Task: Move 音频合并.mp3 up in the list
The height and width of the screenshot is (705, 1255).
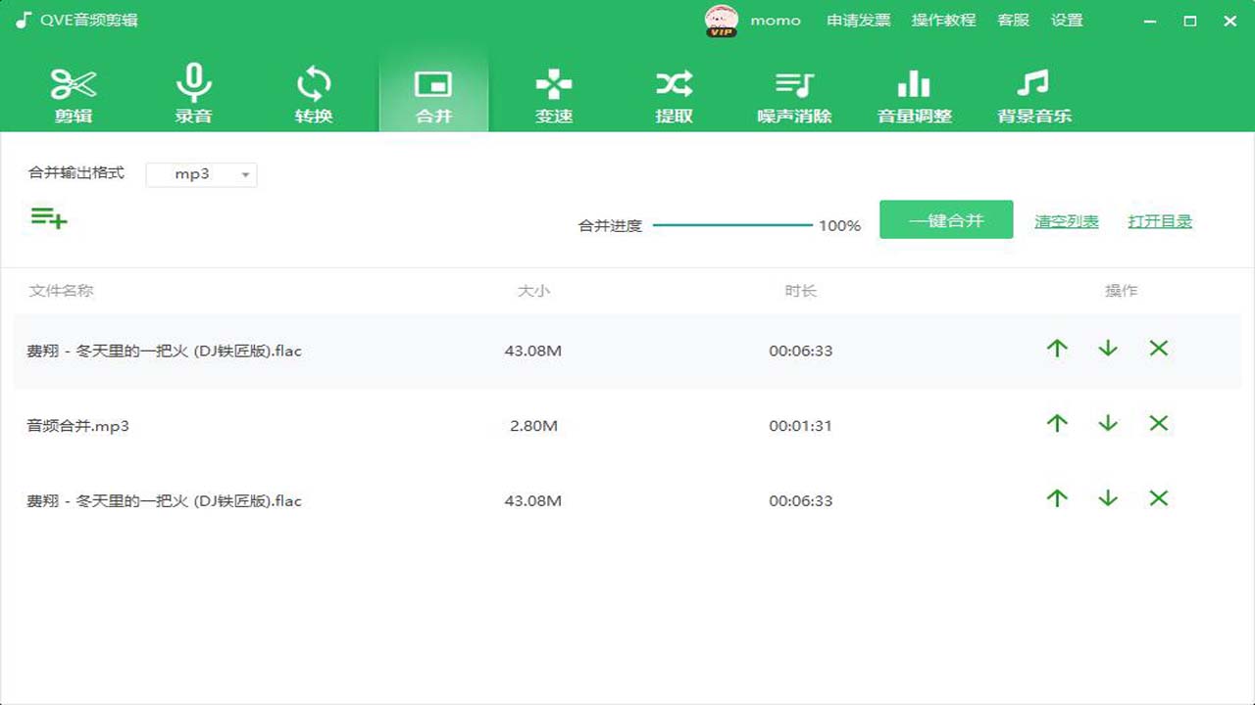Action: [x=1057, y=423]
